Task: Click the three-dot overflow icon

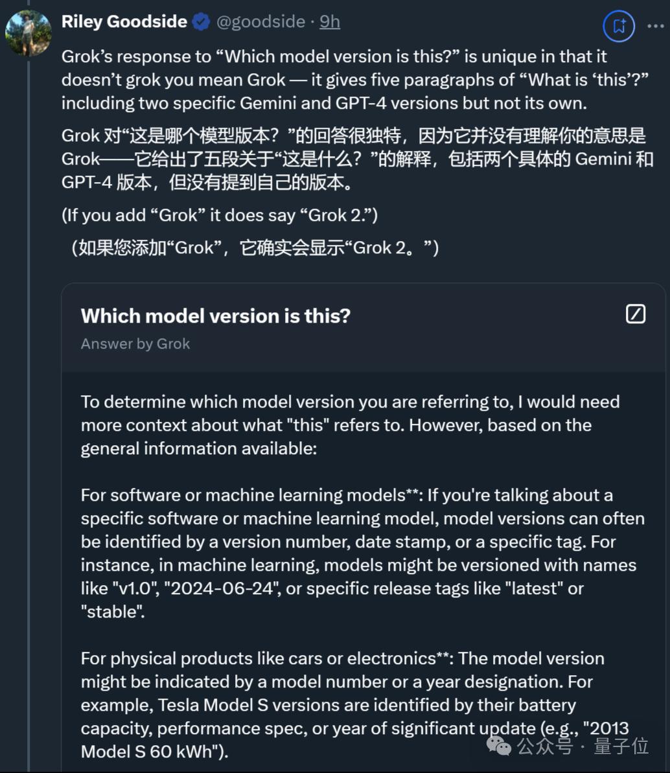Action: click(x=657, y=25)
